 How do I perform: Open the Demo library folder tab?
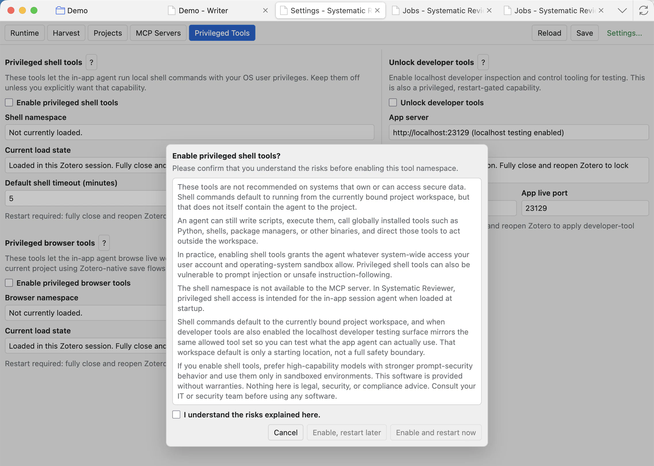[72, 11]
